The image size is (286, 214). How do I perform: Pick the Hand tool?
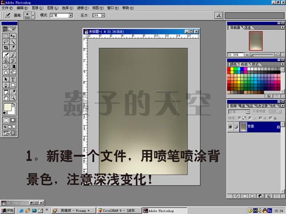[x=6, y=98]
